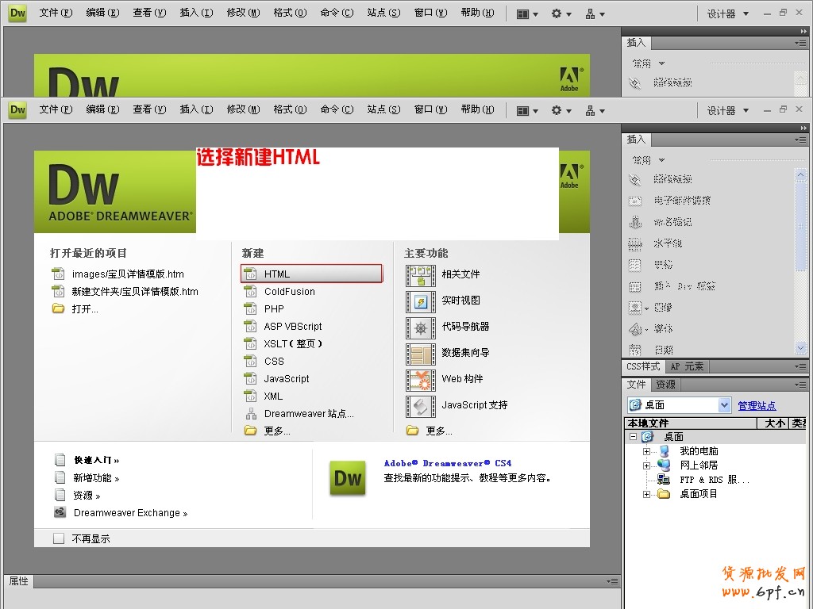The width and height of the screenshot is (813, 609).
Task: Open the 桌面 site combo box
Action: pyautogui.click(x=679, y=405)
